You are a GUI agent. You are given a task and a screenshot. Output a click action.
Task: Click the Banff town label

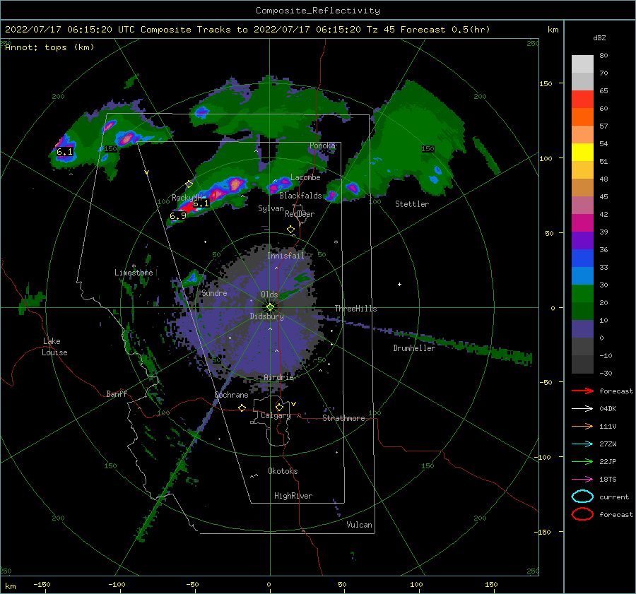(x=117, y=393)
